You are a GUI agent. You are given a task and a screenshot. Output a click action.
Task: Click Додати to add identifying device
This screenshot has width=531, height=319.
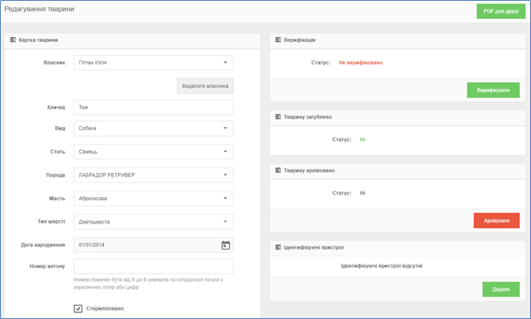click(x=500, y=289)
